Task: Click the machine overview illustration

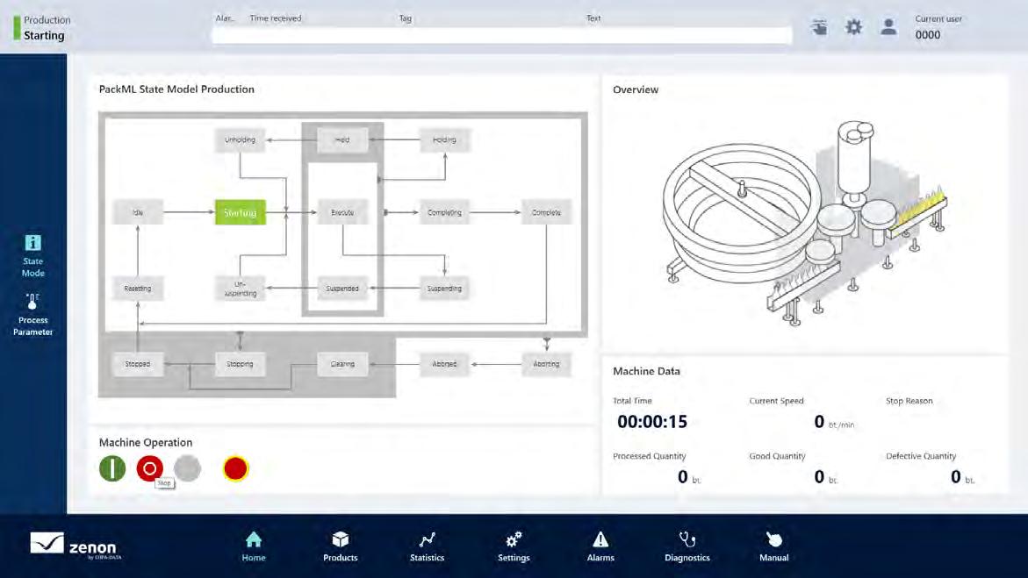Action: tap(805, 223)
